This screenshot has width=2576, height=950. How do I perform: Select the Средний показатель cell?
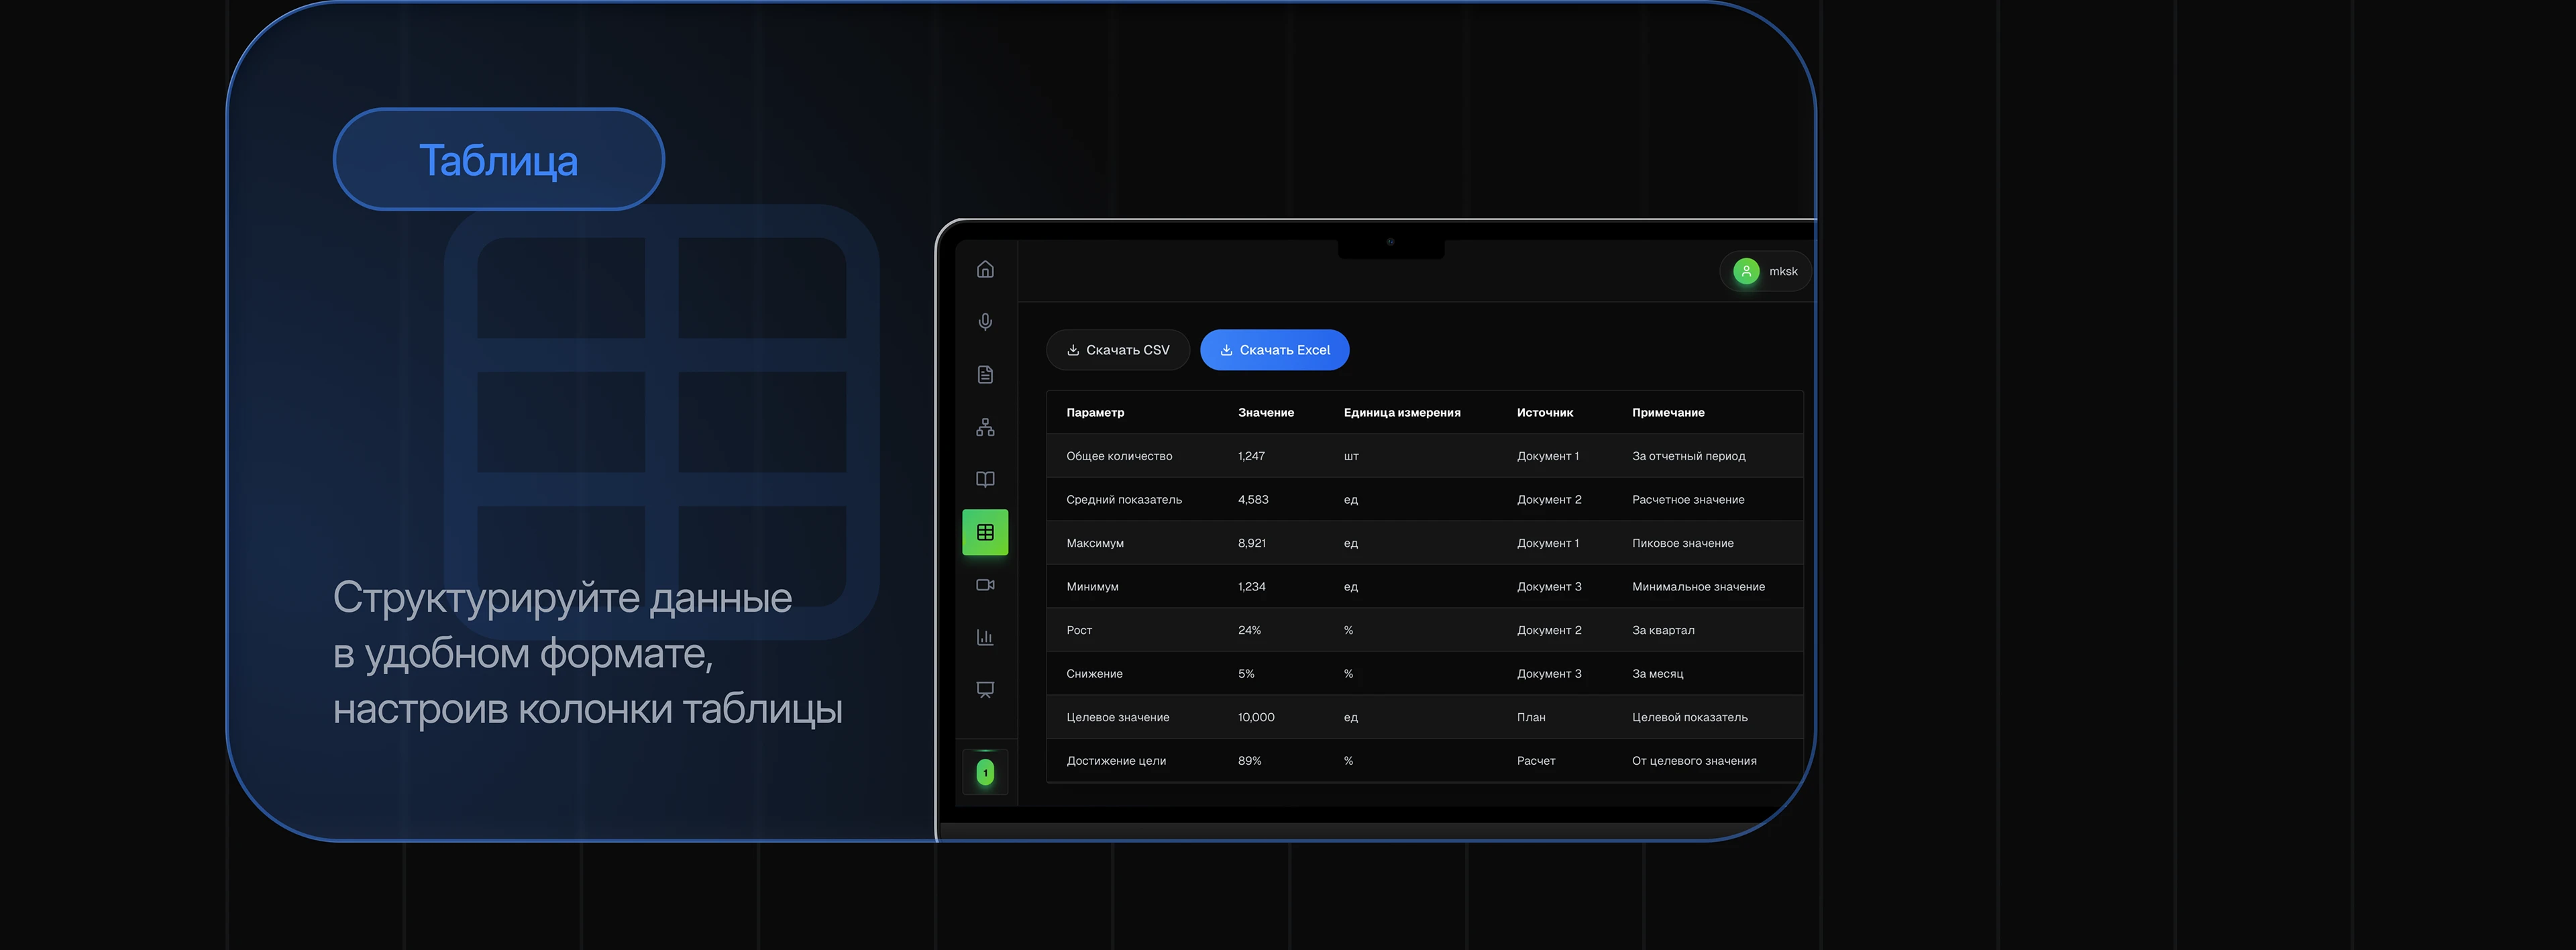(x=1124, y=499)
